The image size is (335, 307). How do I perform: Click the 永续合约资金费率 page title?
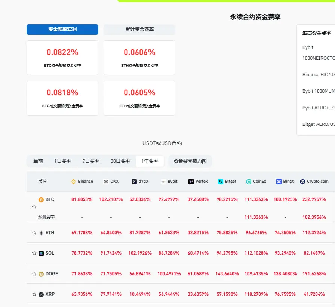point(255,17)
